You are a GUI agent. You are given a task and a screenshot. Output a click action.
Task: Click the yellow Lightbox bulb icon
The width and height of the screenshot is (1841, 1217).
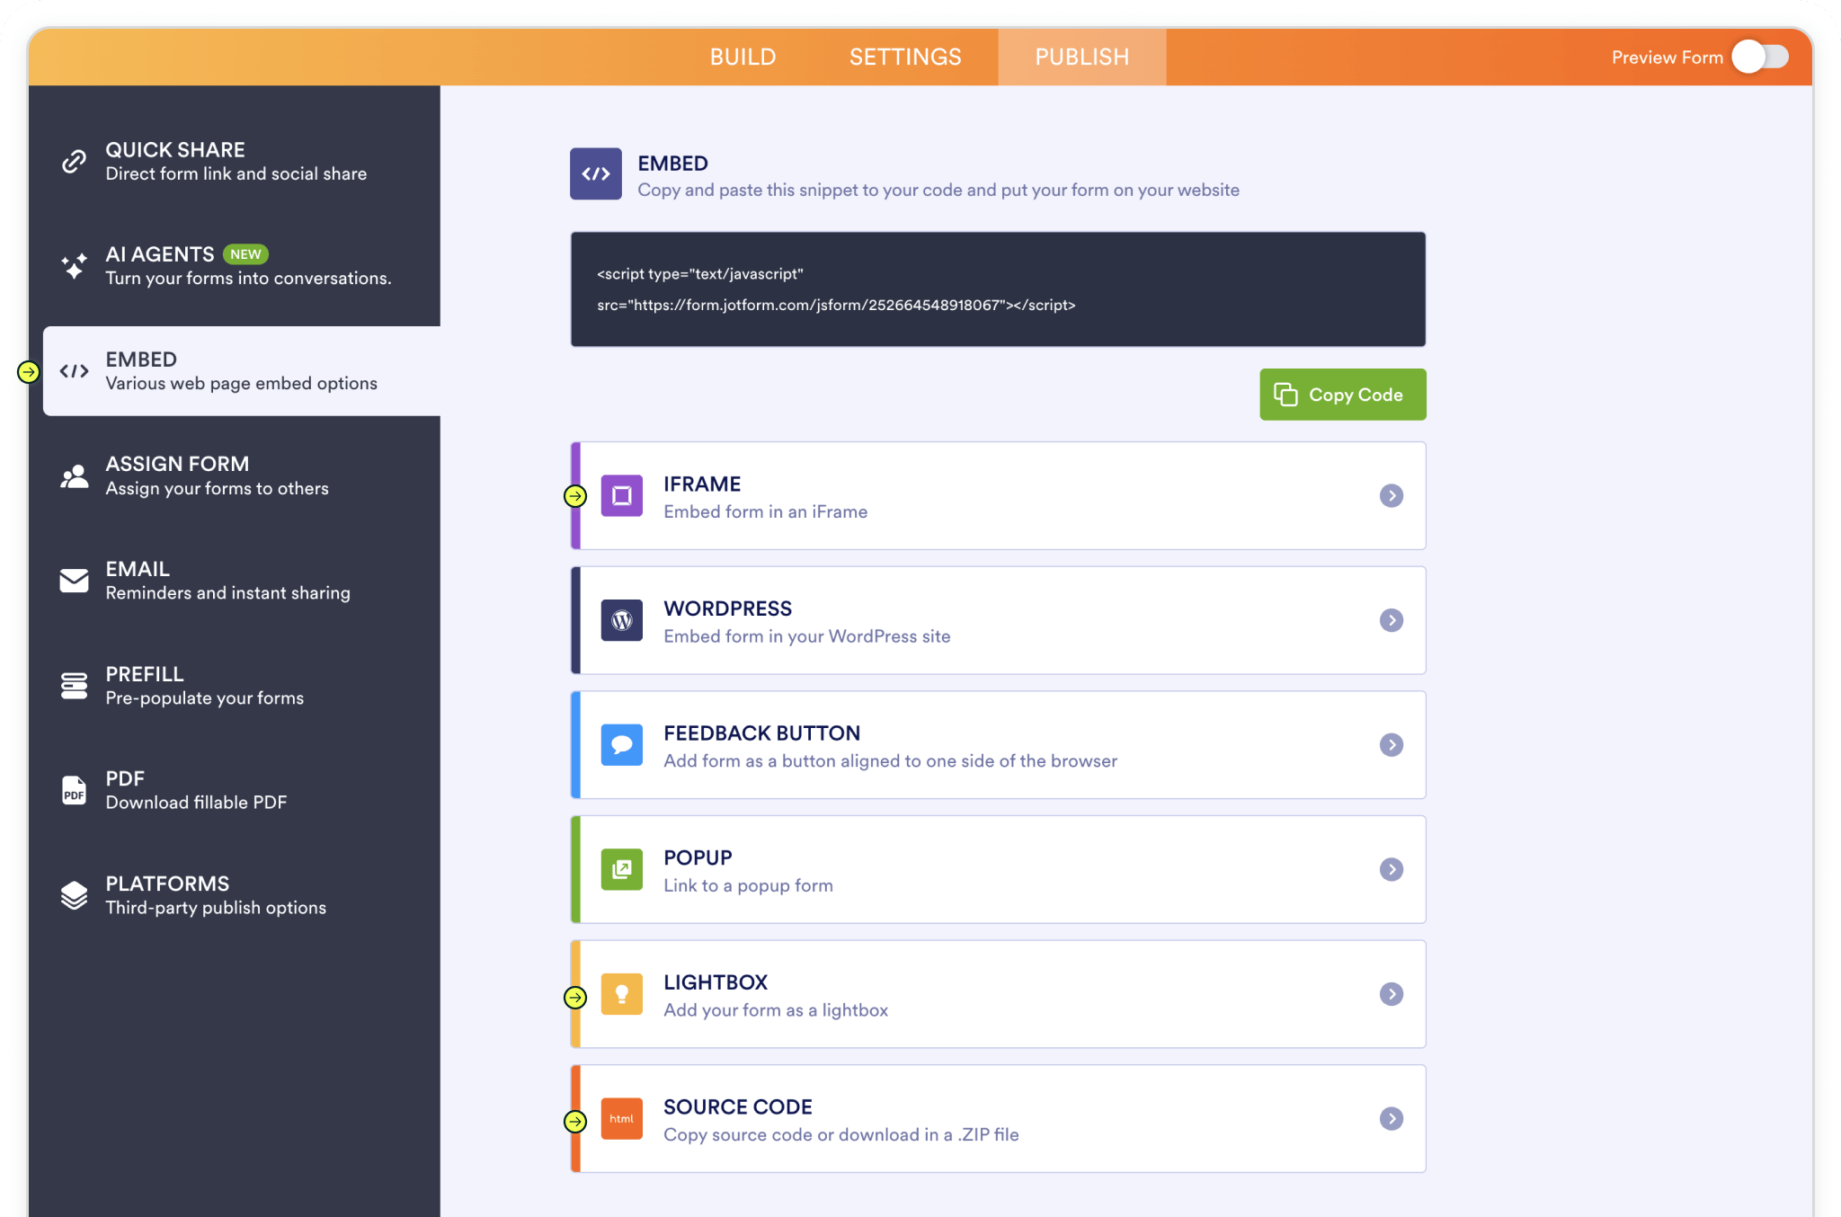coord(621,994)
